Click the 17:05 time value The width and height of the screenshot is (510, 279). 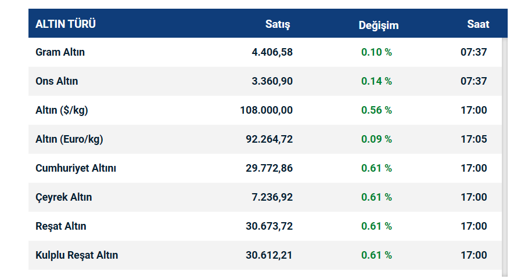474,139
